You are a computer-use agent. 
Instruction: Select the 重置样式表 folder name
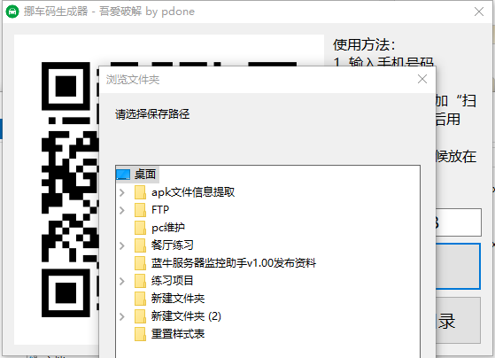pyautogui.click(x=178, y=334)
